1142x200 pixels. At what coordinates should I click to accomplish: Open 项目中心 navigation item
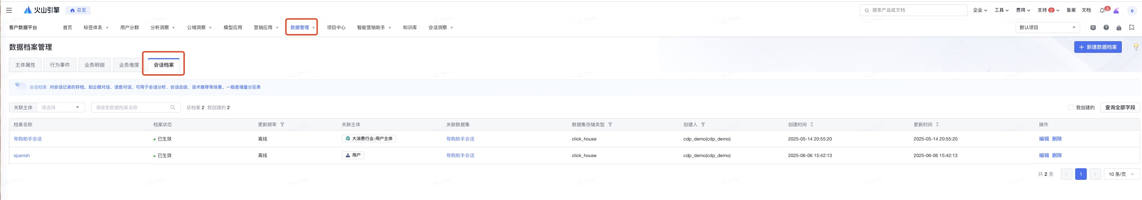(x=336, y=28)
